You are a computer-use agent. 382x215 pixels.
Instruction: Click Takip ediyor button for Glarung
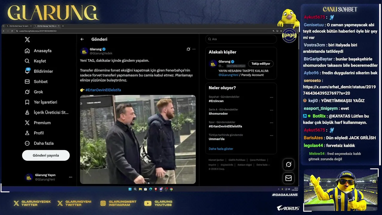pos(261,64)
